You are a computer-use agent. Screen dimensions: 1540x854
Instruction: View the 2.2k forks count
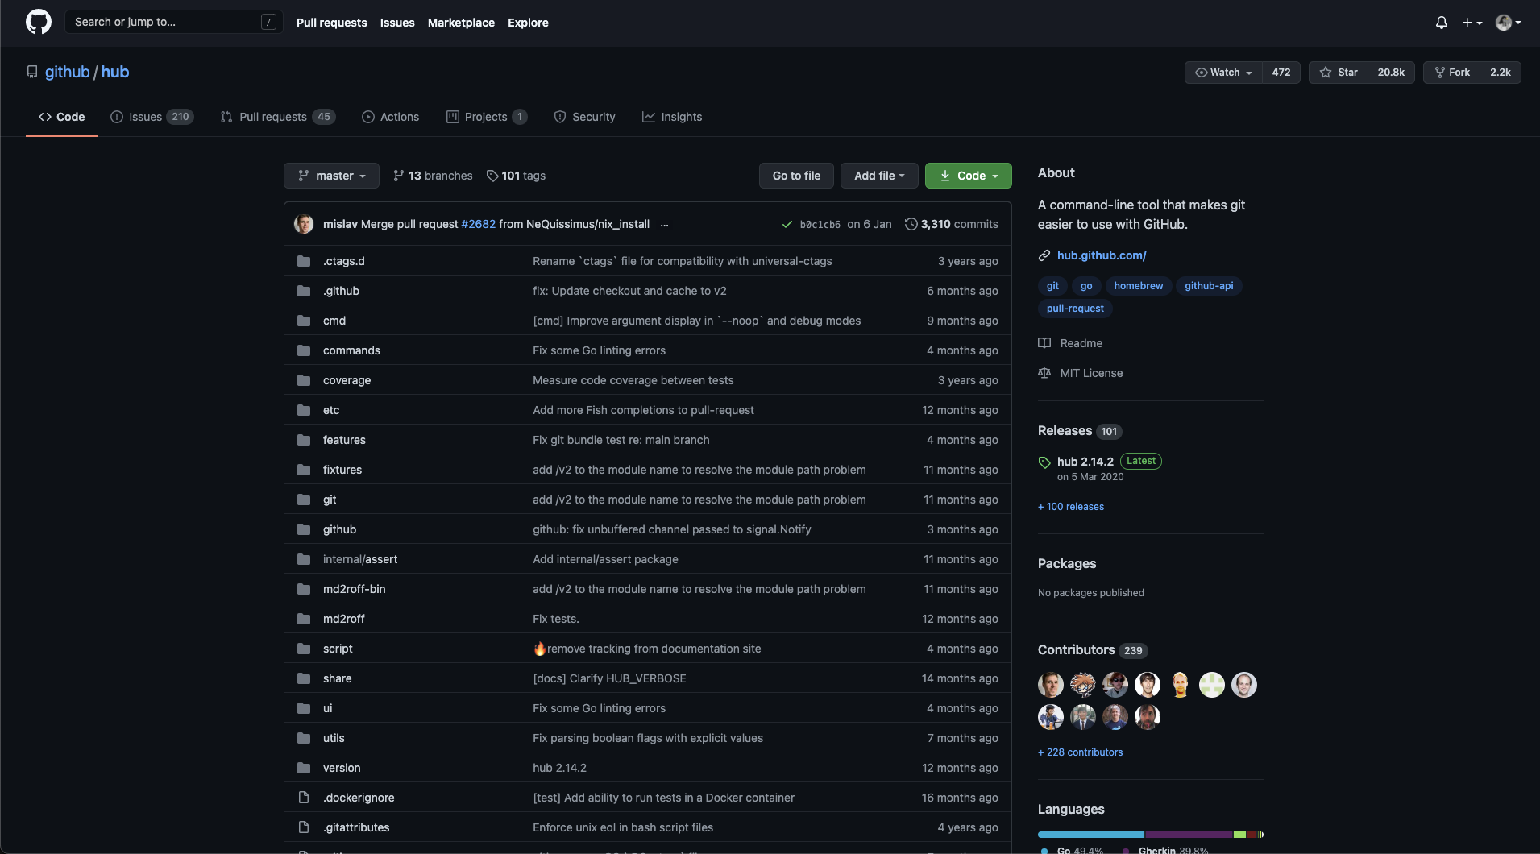click(x=1501, y=73)
